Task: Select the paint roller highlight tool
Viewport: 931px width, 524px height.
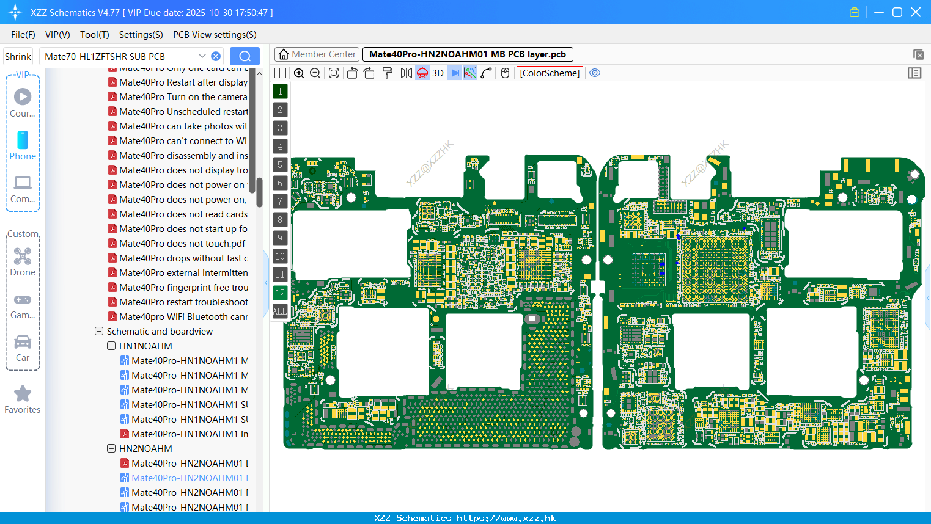Action: tap(387, 73)
